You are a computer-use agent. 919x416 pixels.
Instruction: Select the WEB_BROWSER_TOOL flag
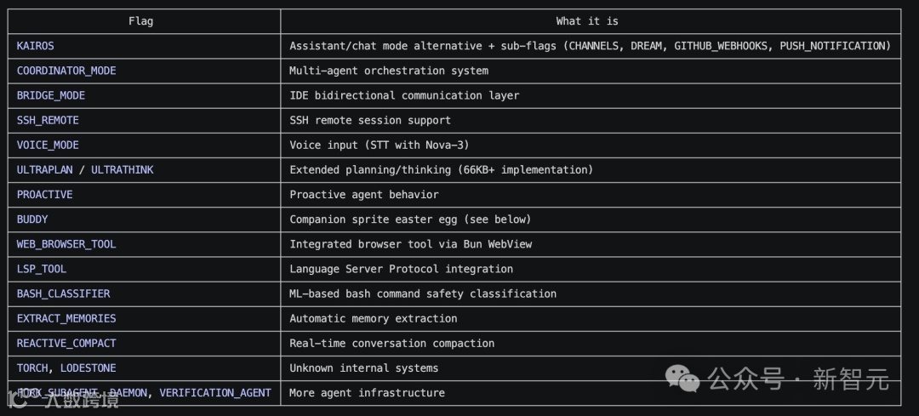(x=66, y=244)
